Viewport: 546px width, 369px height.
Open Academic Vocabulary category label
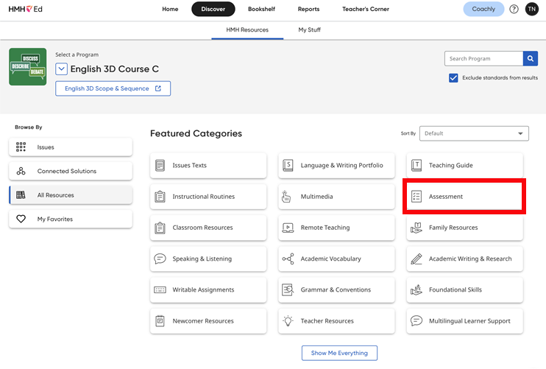tap(331, 259)
